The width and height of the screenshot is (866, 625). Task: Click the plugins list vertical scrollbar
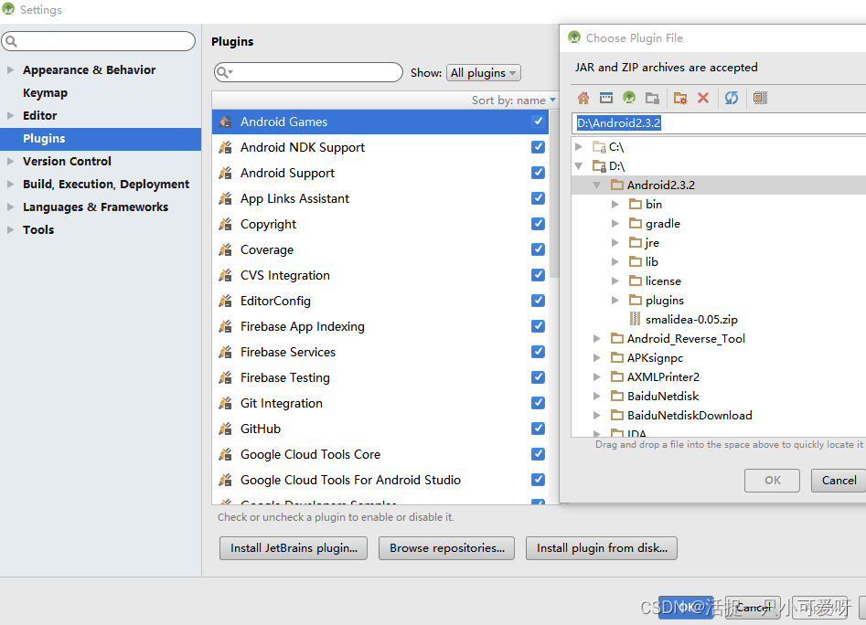click(554, 193)
